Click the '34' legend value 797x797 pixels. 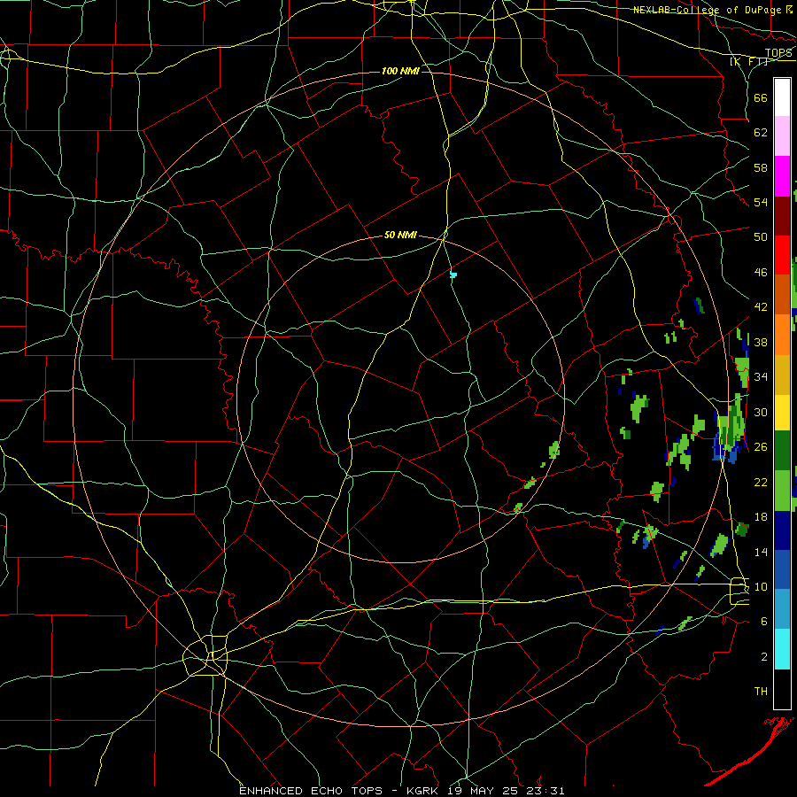[761, 377]
